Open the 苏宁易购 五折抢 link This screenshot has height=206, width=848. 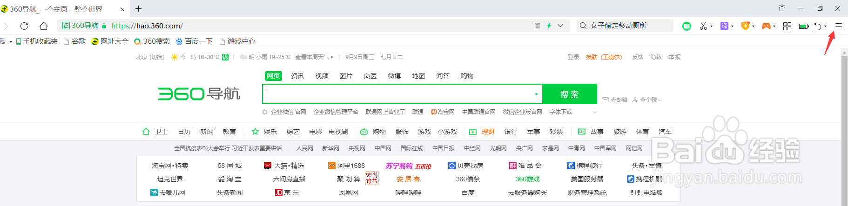tap(408, 166)
